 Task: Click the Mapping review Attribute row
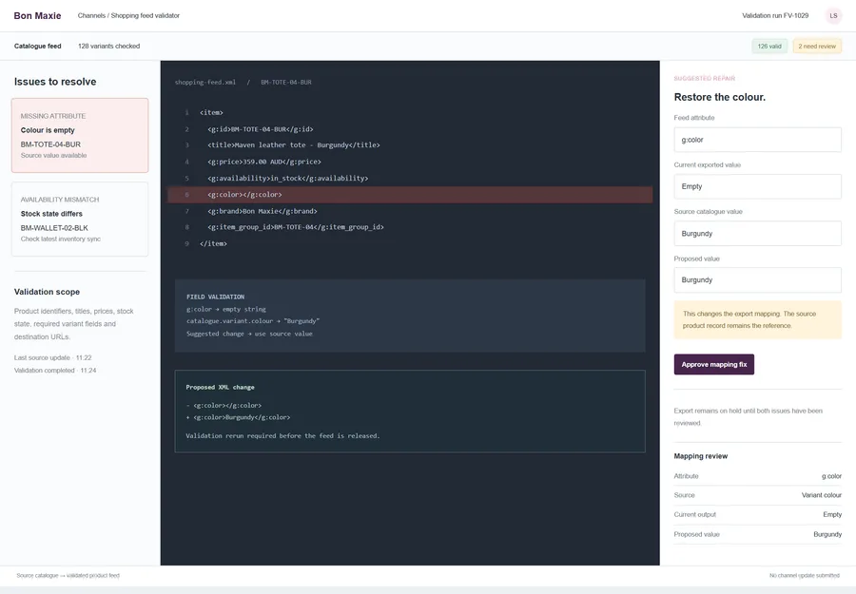tap(757, 476)
